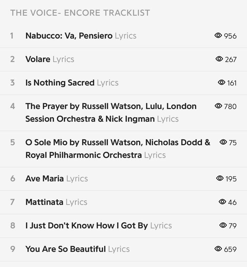The height and width of the screenshot is (267, 247).
Task: Click the eye icon beside Ave Maria's count
Action: [220, 178]
